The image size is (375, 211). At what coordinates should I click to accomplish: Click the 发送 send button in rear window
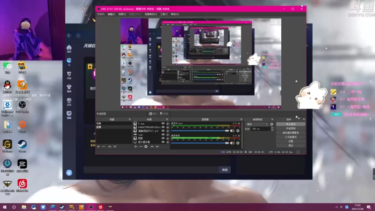pyautogui.click(x=225, y=170)
